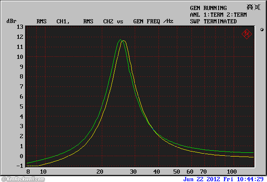The image size is (267, 182).
Task: Click the peak of the yellow curve
Action: [x=123, y=41]
